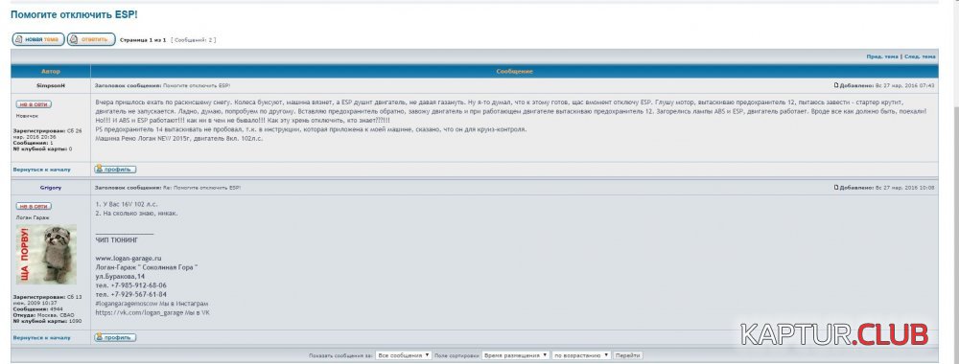Click the 'Страница 1 из 1' text
The image size is (959, 364).
click(x=143, y=40)
